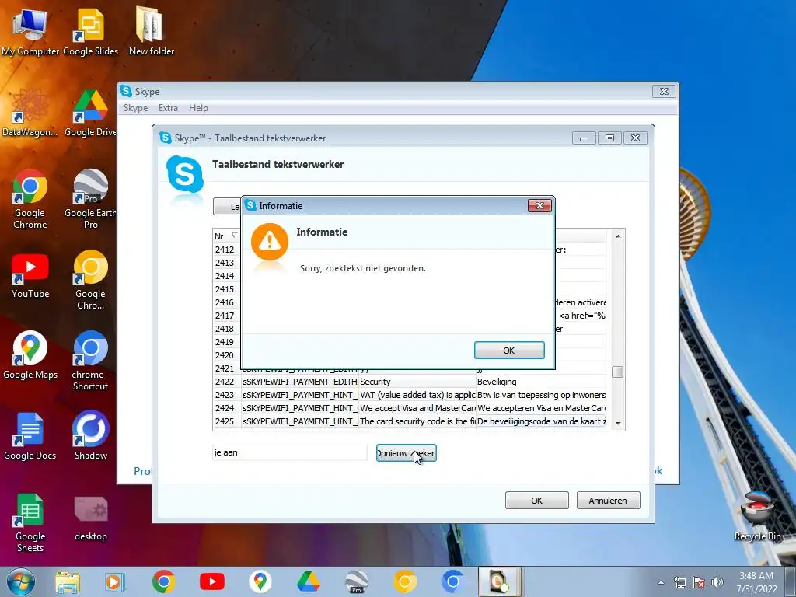Open the Google Chrome desktop shortcut
This screenshot has height=597, width=796.
(30, 200)
